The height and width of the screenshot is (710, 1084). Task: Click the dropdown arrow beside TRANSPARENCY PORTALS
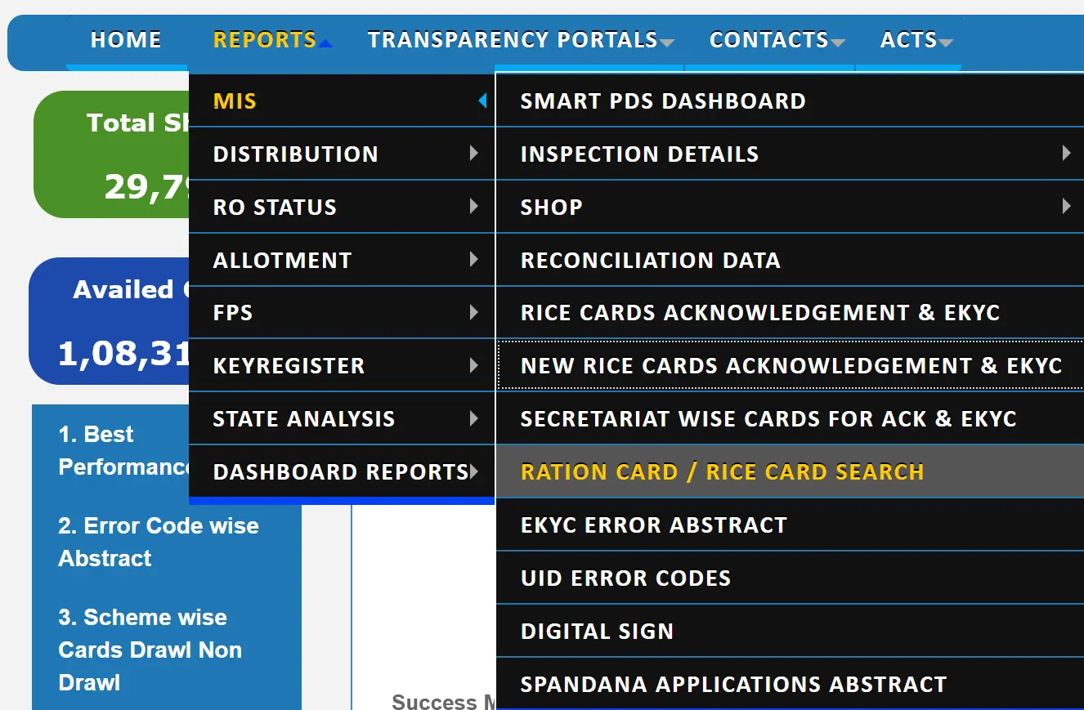pos(667,43)
